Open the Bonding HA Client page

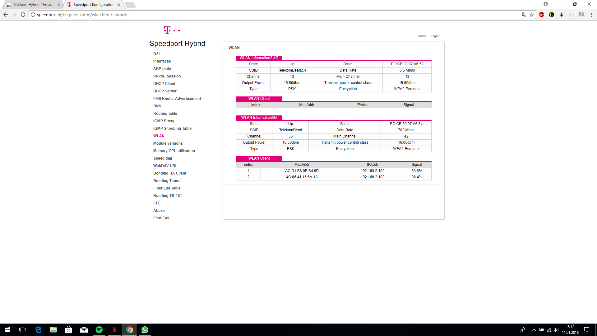coord(170,173)
